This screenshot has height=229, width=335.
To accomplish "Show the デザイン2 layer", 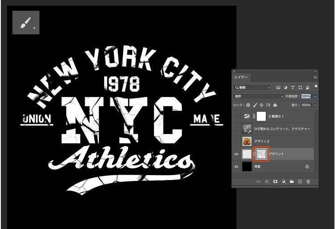I will click(x=237, y=141).
